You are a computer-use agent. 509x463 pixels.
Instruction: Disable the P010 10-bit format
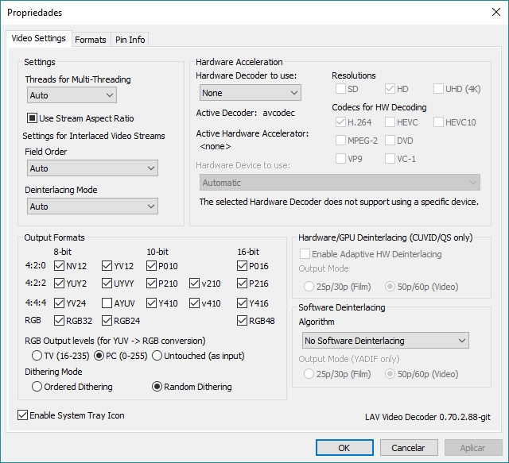click(152, 266)
